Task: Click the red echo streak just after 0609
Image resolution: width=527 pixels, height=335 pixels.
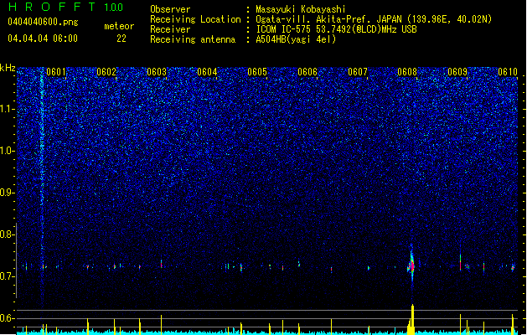Action: [461, 262]
